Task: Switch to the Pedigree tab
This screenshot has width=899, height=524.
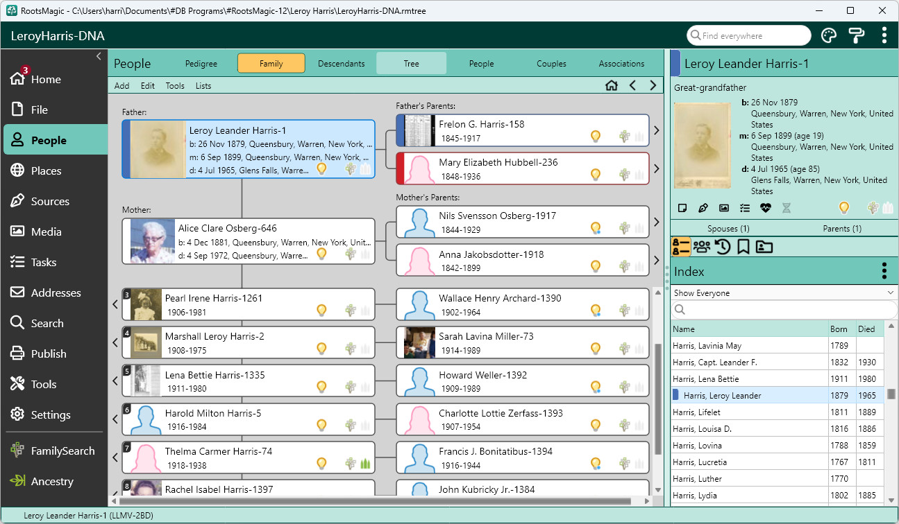Action: click(201, 64)
